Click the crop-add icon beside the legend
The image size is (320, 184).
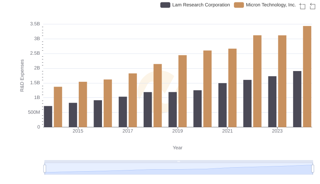pos(302,6)
